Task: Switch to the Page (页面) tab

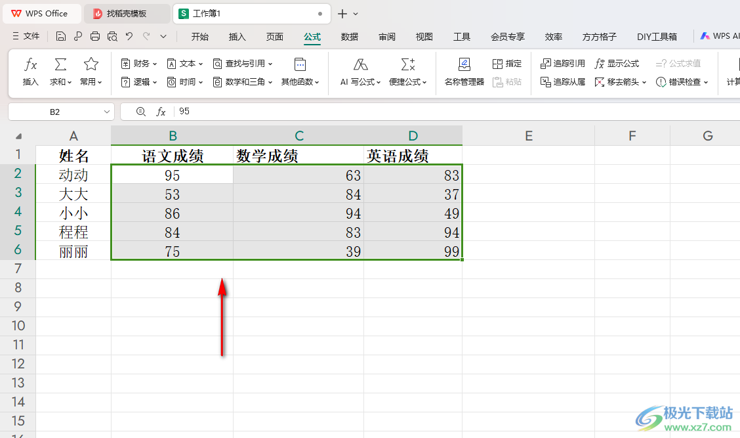Action: (275, 37)
